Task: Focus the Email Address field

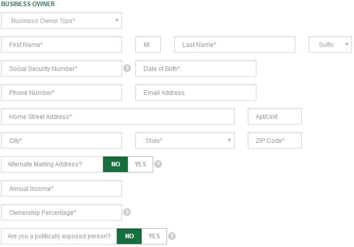Action: tap(196, 92)
